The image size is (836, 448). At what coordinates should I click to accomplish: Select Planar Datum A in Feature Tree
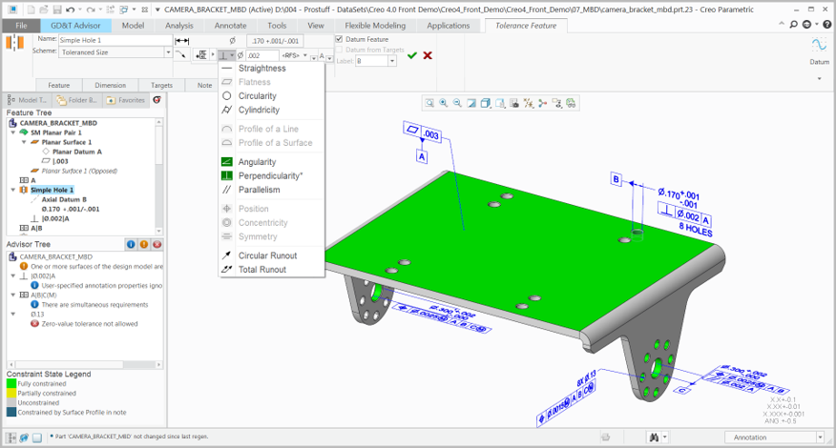[76, 152]
